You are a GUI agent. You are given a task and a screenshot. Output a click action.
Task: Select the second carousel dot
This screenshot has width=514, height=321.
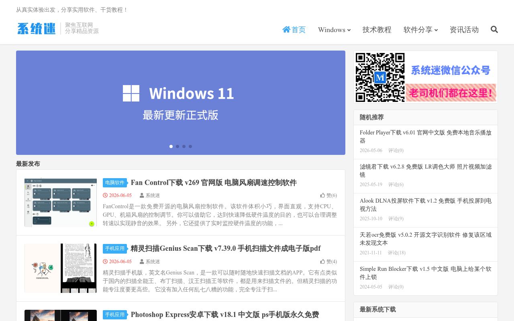[x=177, y=146]
